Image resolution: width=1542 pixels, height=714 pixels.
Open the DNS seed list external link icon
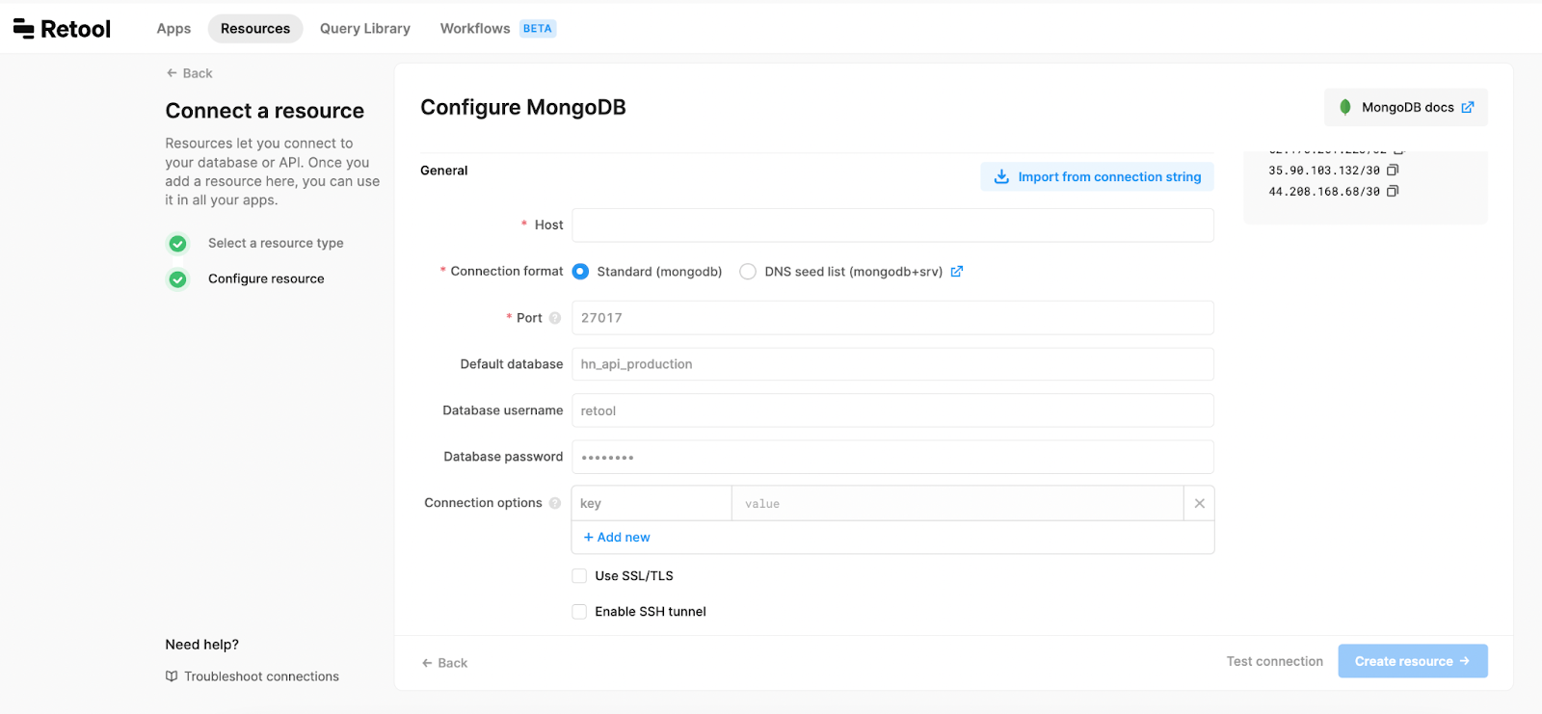[957, 272]
